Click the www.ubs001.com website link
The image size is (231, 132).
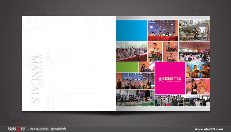coord(209,129)
